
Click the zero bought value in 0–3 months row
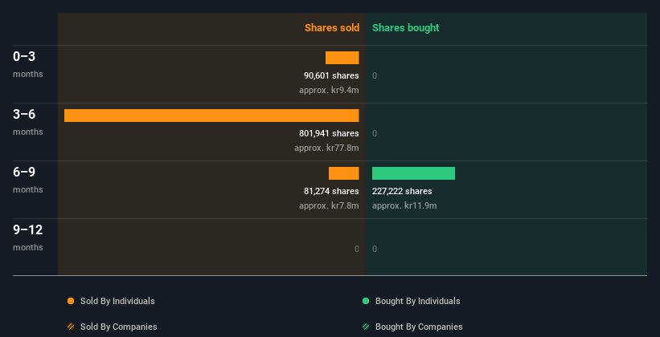[x=375, y=75]
